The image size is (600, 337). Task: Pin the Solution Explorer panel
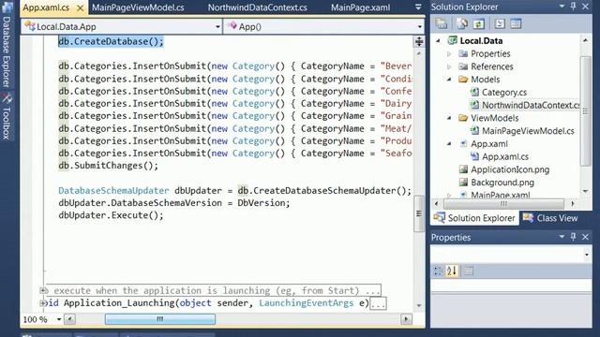tap(573, 7)
